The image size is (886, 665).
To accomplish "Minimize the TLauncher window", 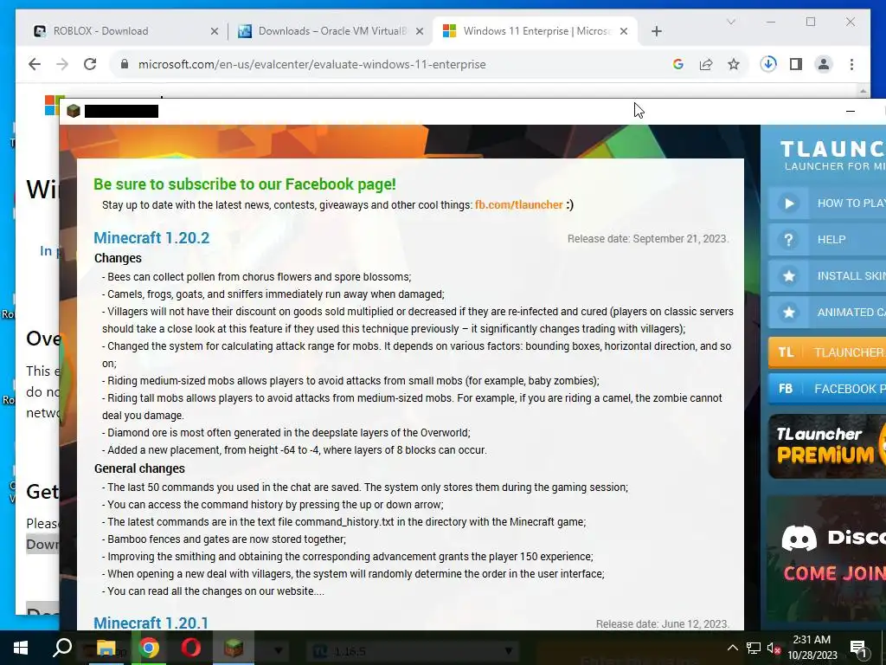I will click(x=850, y=112).
